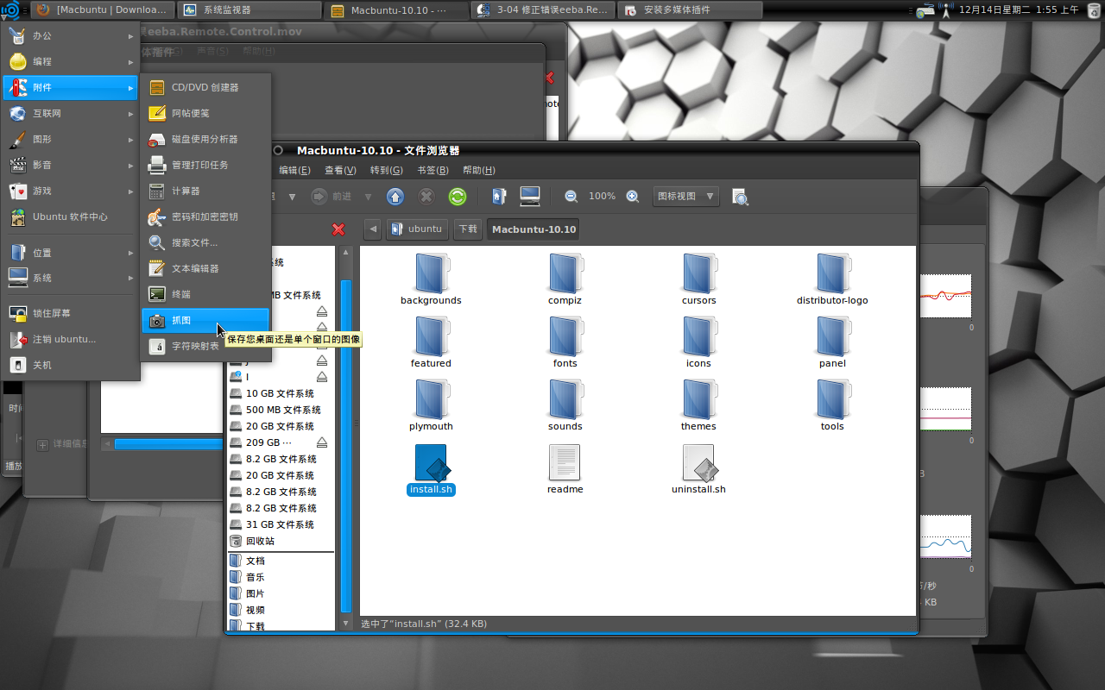Open Computer via toolbar monitor icon

tap(530, 197)
